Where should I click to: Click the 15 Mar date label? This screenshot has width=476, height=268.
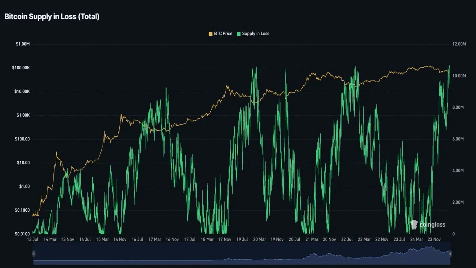coord(102,239)
